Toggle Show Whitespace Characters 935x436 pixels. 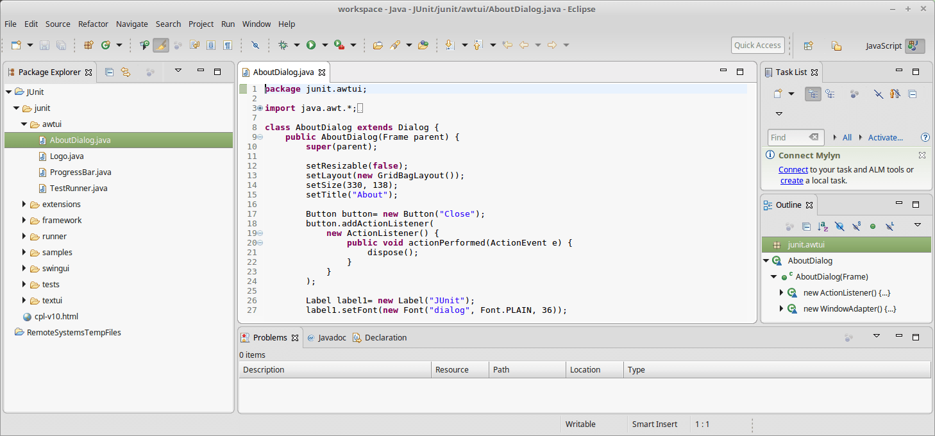pos(228,45)
